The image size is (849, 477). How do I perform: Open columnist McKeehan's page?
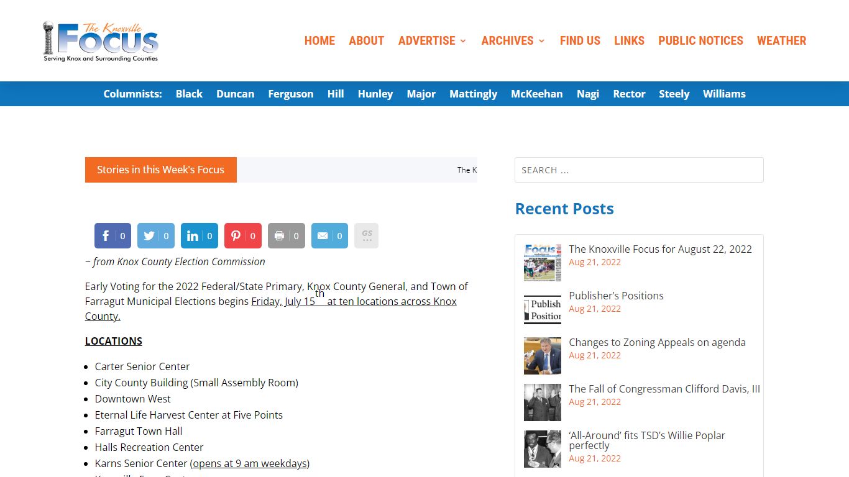pyautogui.click(x=537, y=94)
